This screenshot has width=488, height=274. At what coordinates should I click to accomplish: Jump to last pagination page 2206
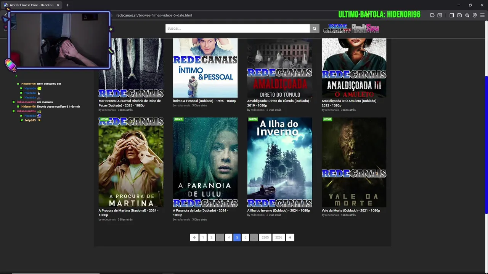click(279, 237)
